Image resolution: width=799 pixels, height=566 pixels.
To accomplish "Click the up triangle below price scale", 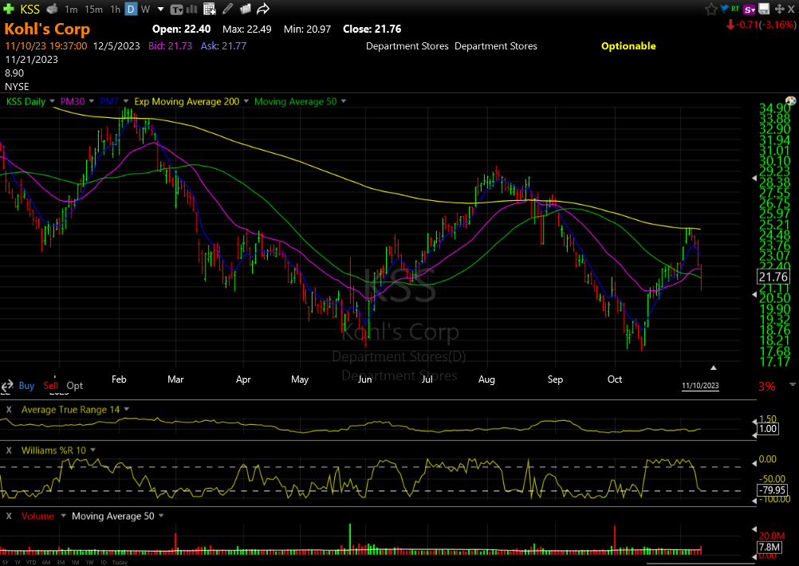I will [x=714, y=368].
